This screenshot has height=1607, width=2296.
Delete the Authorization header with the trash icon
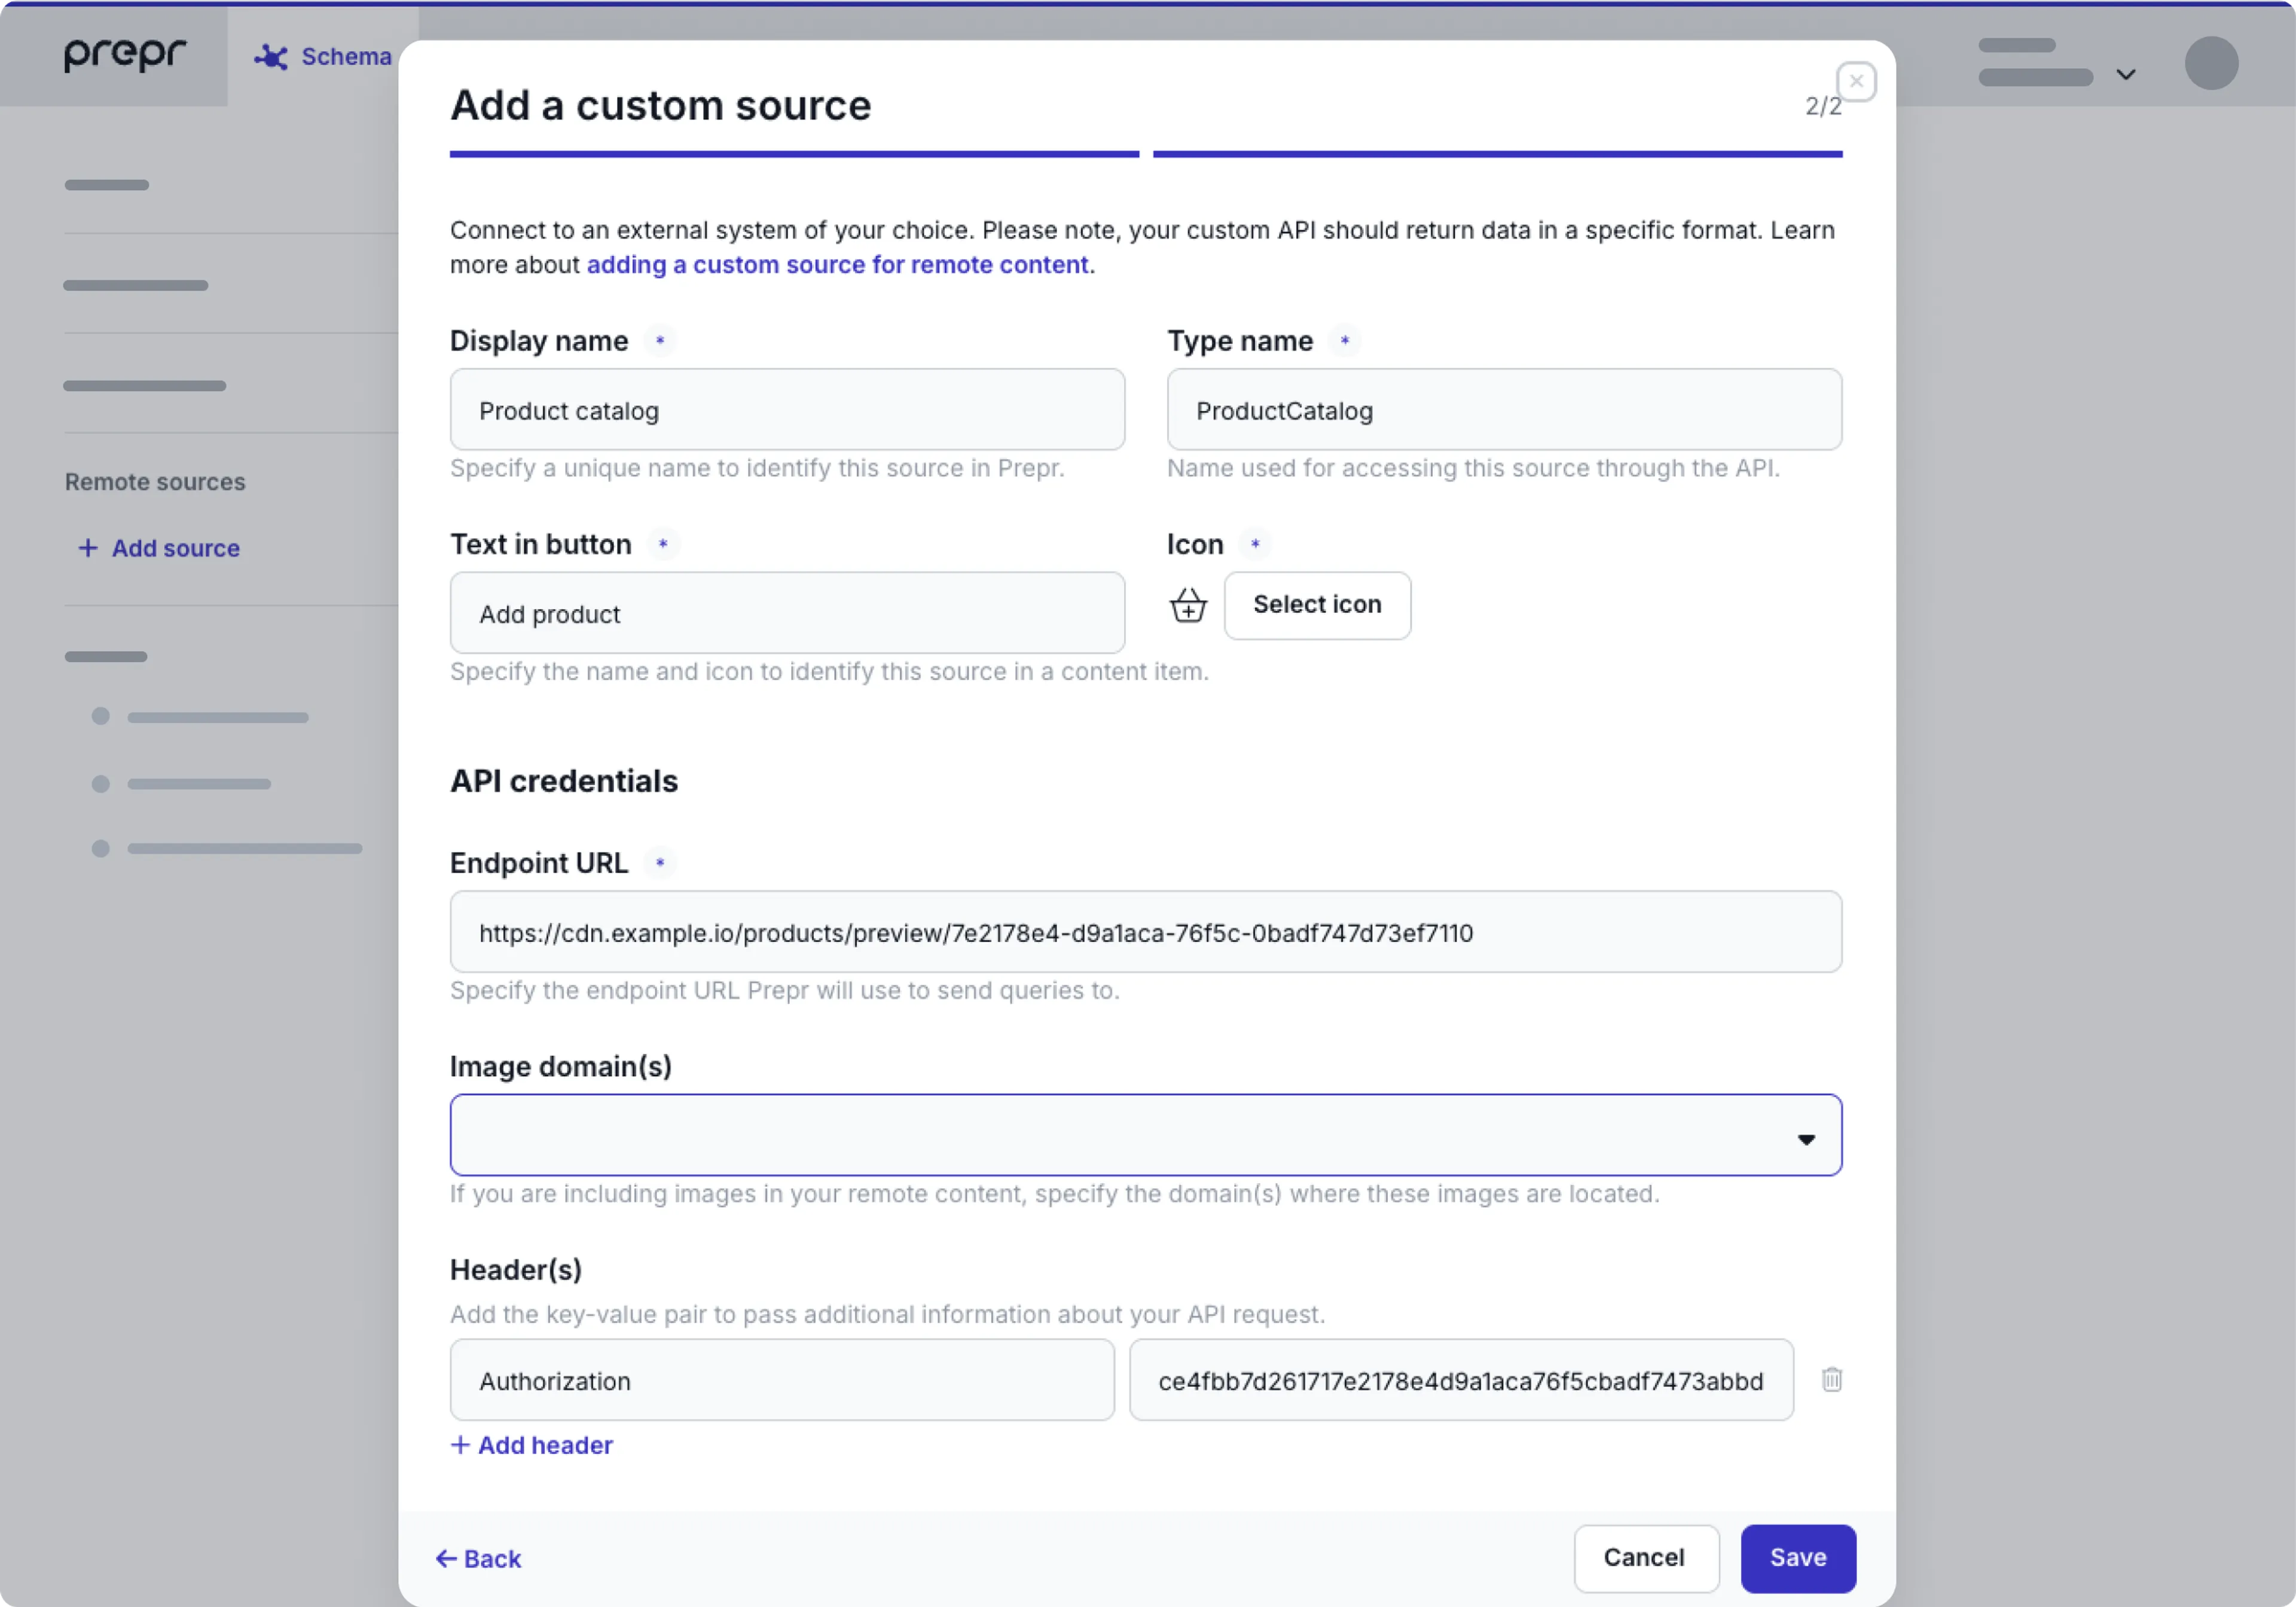point(1832,1380)
